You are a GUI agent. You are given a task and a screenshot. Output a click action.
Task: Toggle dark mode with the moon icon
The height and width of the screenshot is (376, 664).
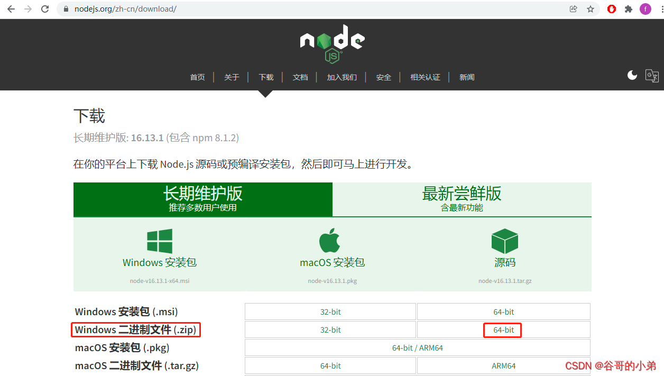(x=632, y=75)
